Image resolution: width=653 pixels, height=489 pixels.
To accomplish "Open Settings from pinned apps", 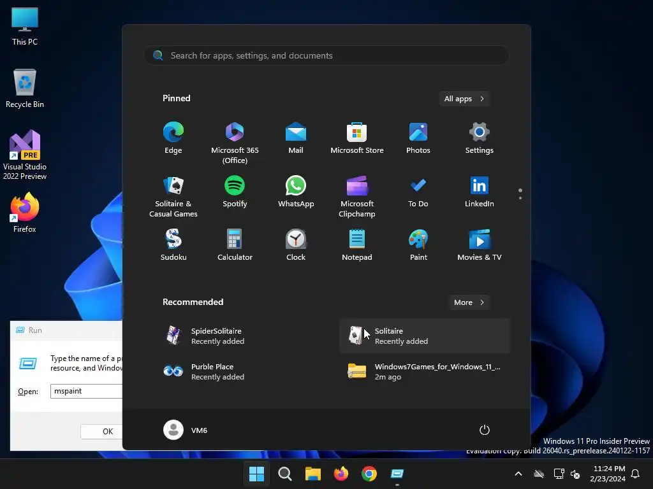I will tap(480, 138).
